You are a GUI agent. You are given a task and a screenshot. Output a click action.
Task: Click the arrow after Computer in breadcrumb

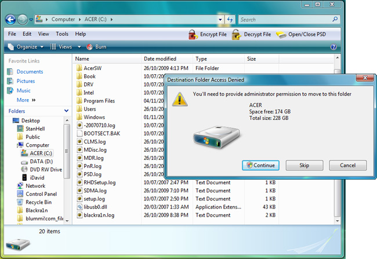79,19
